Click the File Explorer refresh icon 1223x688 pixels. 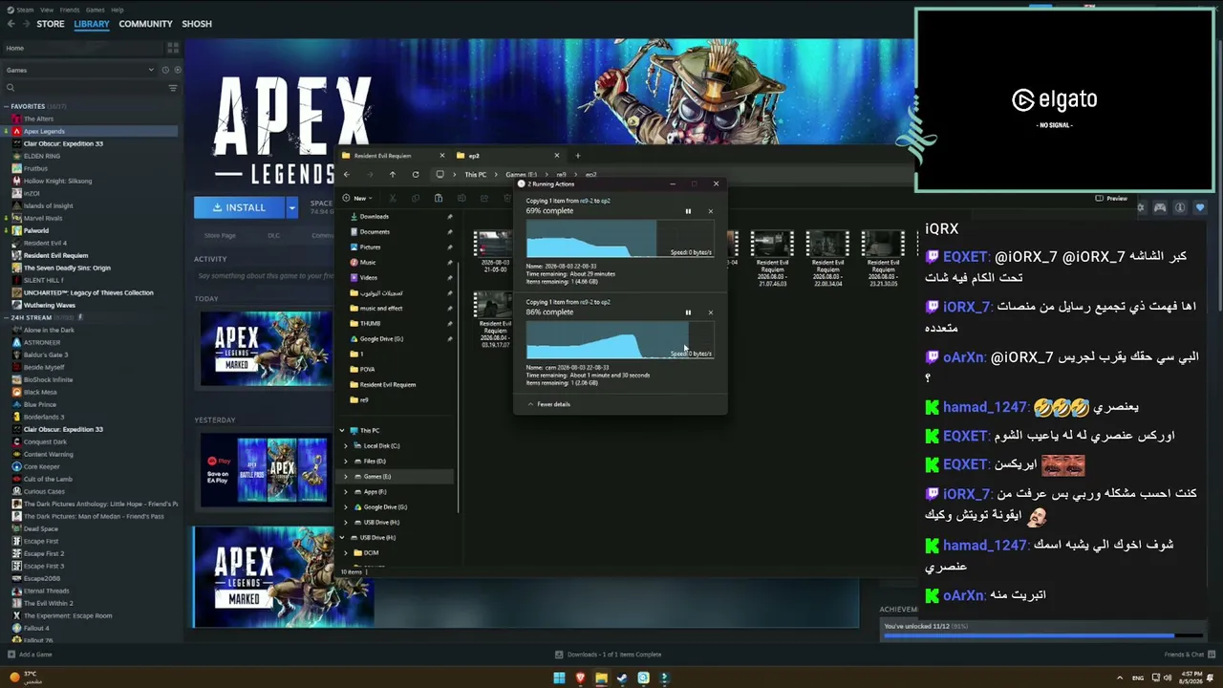tap(416, 175)
